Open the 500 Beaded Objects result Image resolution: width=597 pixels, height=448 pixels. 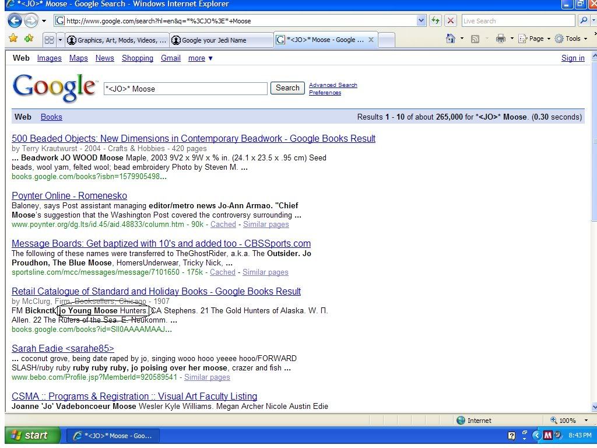(x=194, y=138)
